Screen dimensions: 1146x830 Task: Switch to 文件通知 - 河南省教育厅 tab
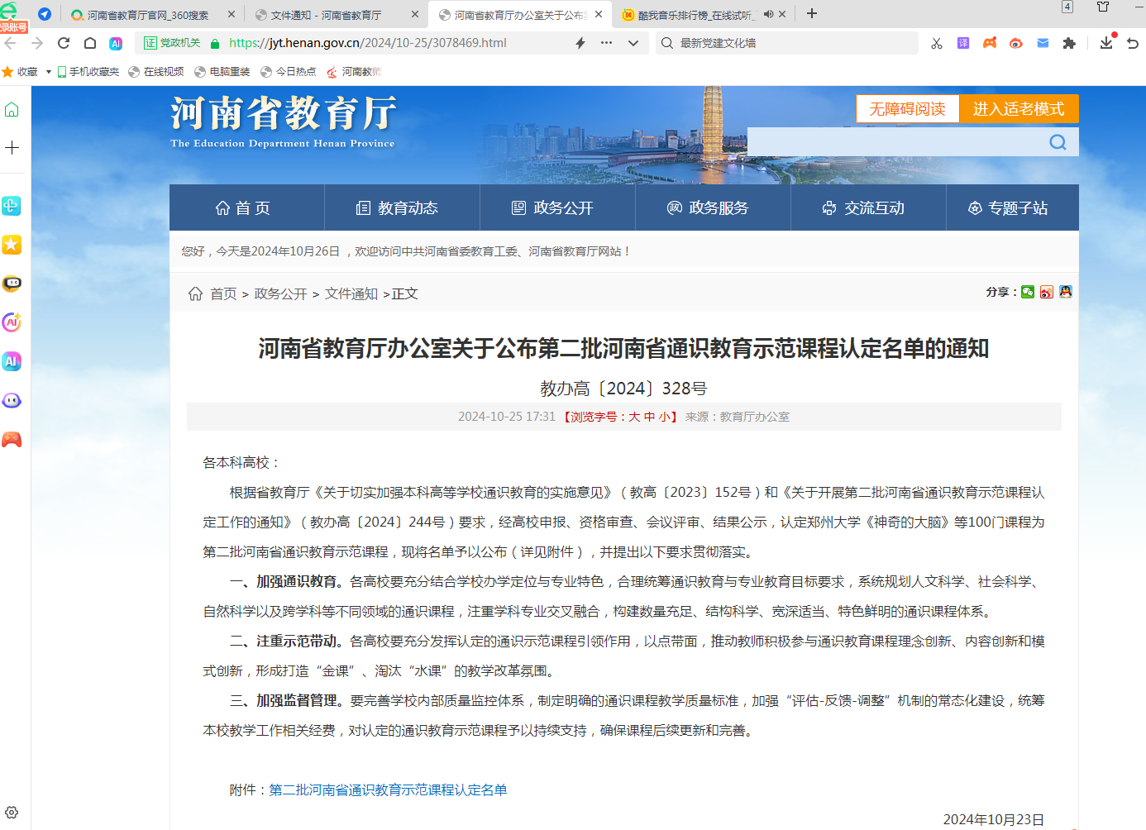pos(326,15)
